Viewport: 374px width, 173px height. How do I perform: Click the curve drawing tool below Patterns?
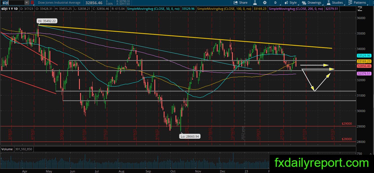[x=359, y=9]
